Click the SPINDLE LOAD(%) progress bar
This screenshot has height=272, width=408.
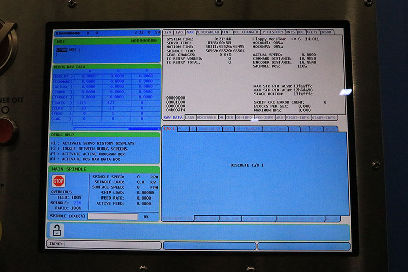coord(112,217)
